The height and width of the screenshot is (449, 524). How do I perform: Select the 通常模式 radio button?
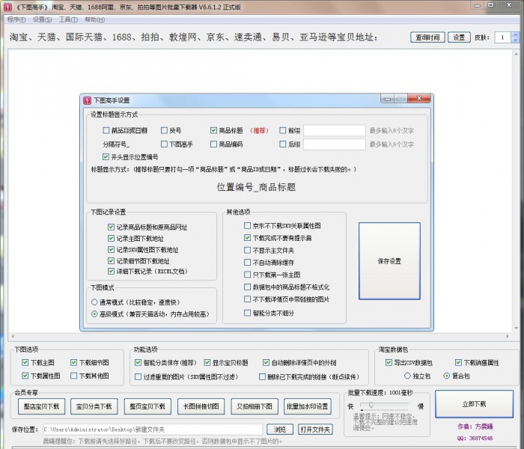[94, 302]
